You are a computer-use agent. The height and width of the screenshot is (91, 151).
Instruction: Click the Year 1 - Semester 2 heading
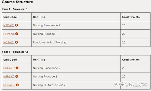[x=15, y=52]
